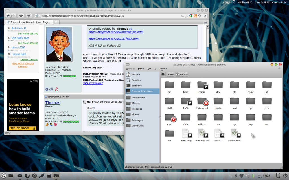This screenshot has width=289, height=180.
Task: Open the Editar menu
Action: [141, 69]
